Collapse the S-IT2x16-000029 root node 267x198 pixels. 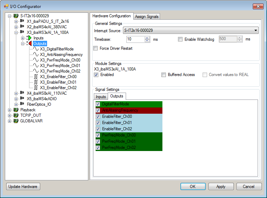[x=10, y=16]
